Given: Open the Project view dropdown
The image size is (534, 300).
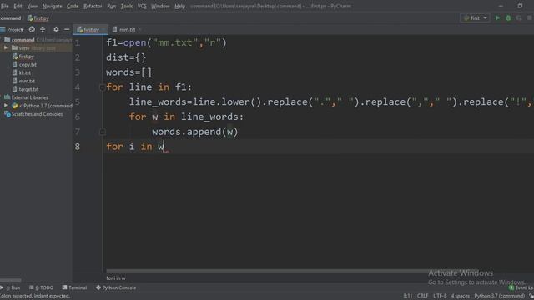Looking at the screenshot, I should click(x=15, y=30).
